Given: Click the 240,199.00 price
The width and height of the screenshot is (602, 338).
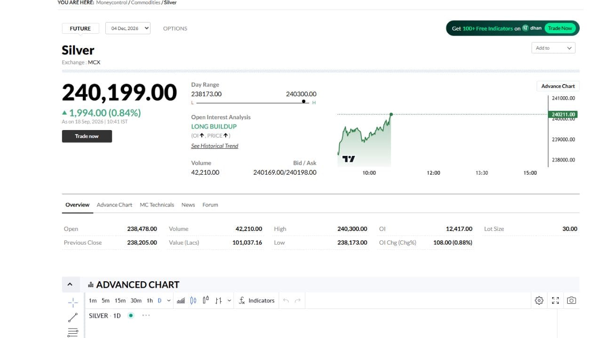Looking at the screenshot, I should click(x=119, y=92).
